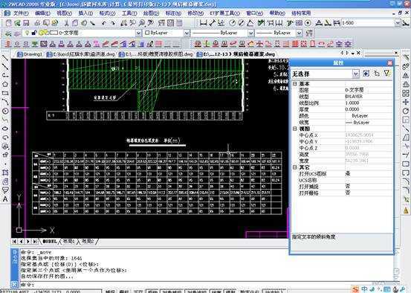Click the 线型比例 value 1.0000 in the properties panel
The height and width of the screenshot is (293, 411).
[x=369, y=103]
